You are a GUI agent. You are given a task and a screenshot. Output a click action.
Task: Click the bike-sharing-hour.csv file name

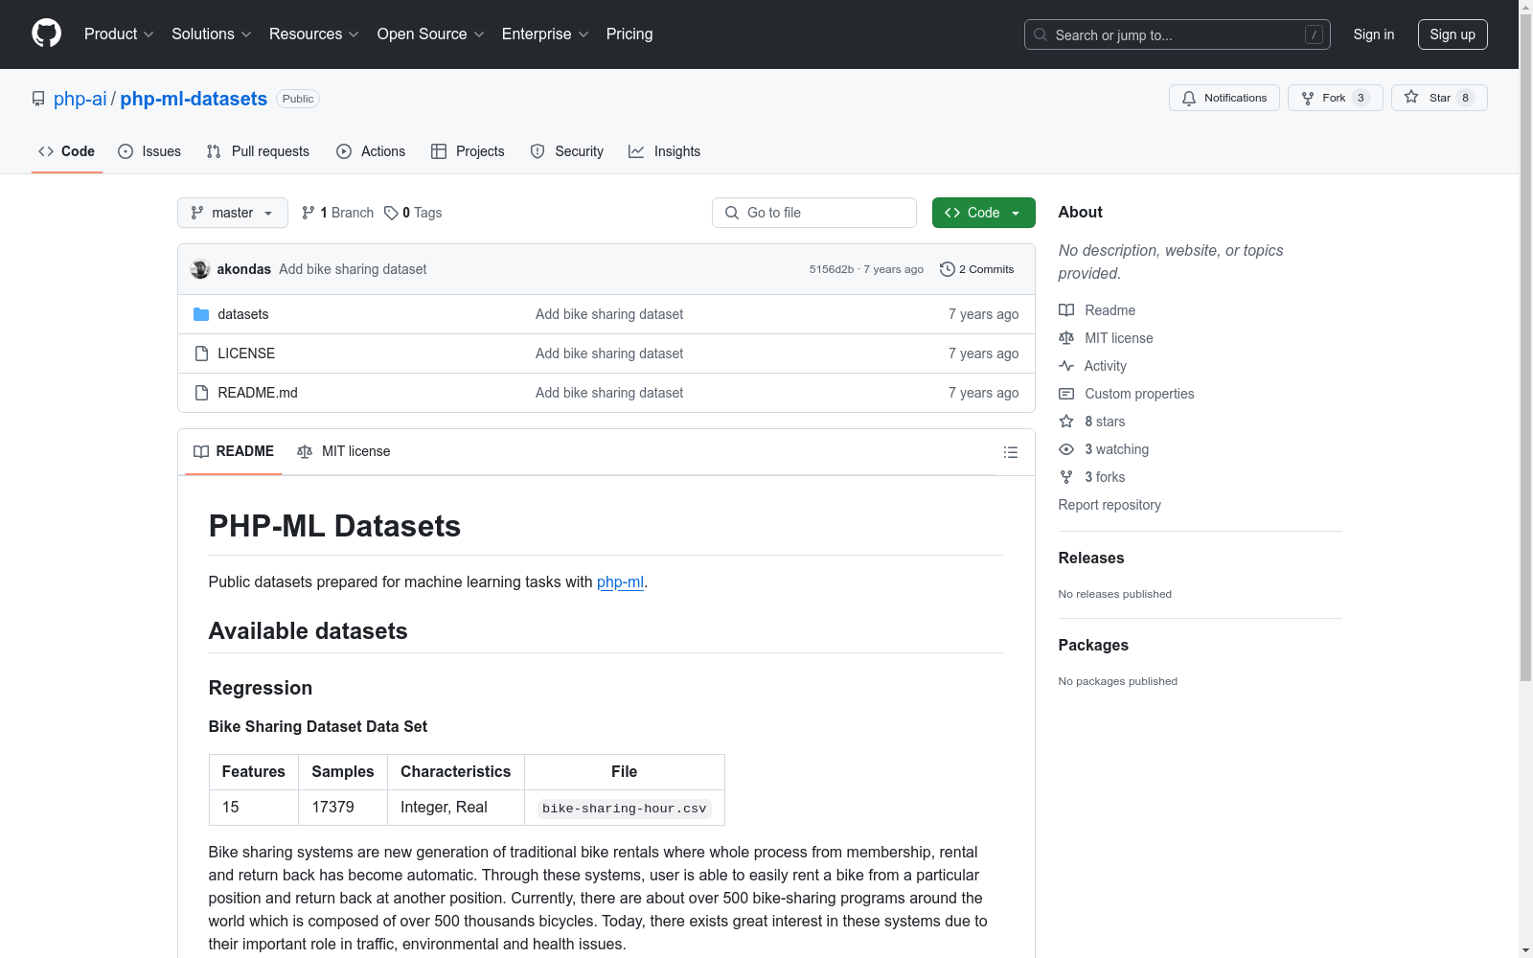tap(625, 809)
